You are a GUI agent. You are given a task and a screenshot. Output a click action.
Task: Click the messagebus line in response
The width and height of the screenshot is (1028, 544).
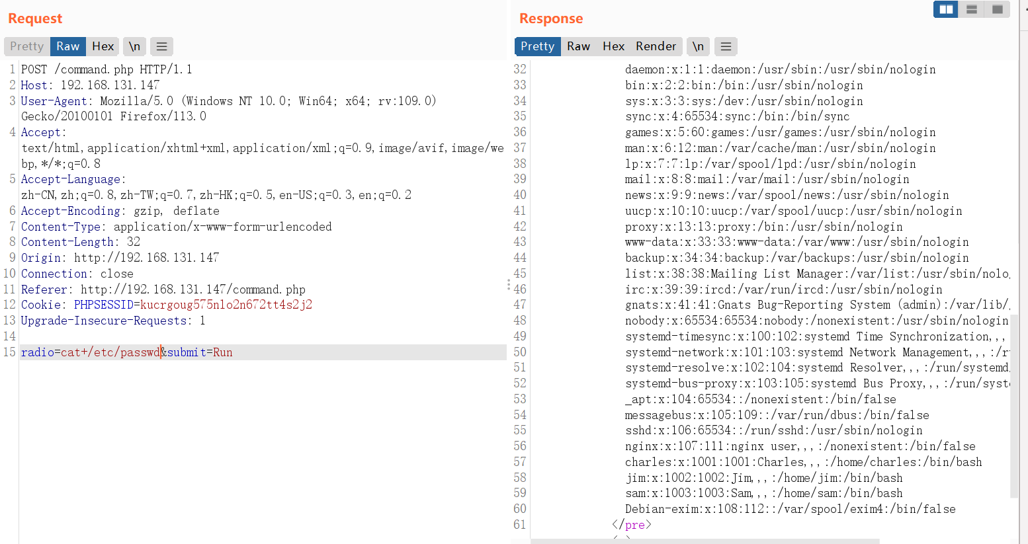click(777, 415)
